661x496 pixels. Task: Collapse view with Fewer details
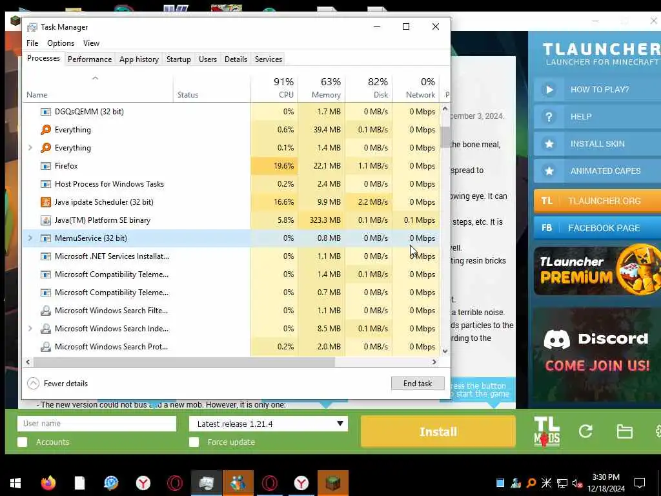tap(57, 384)
